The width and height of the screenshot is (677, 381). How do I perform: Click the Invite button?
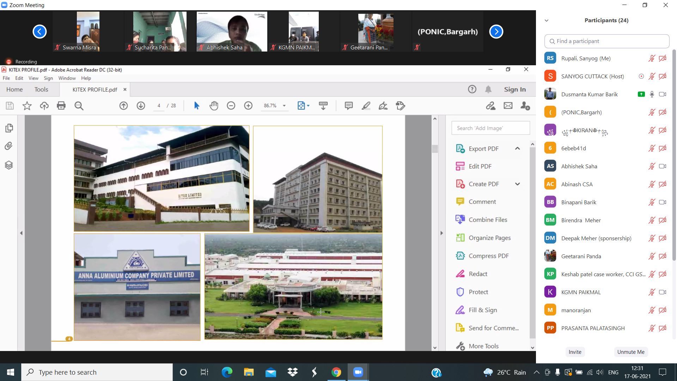[x=575, y=352]
